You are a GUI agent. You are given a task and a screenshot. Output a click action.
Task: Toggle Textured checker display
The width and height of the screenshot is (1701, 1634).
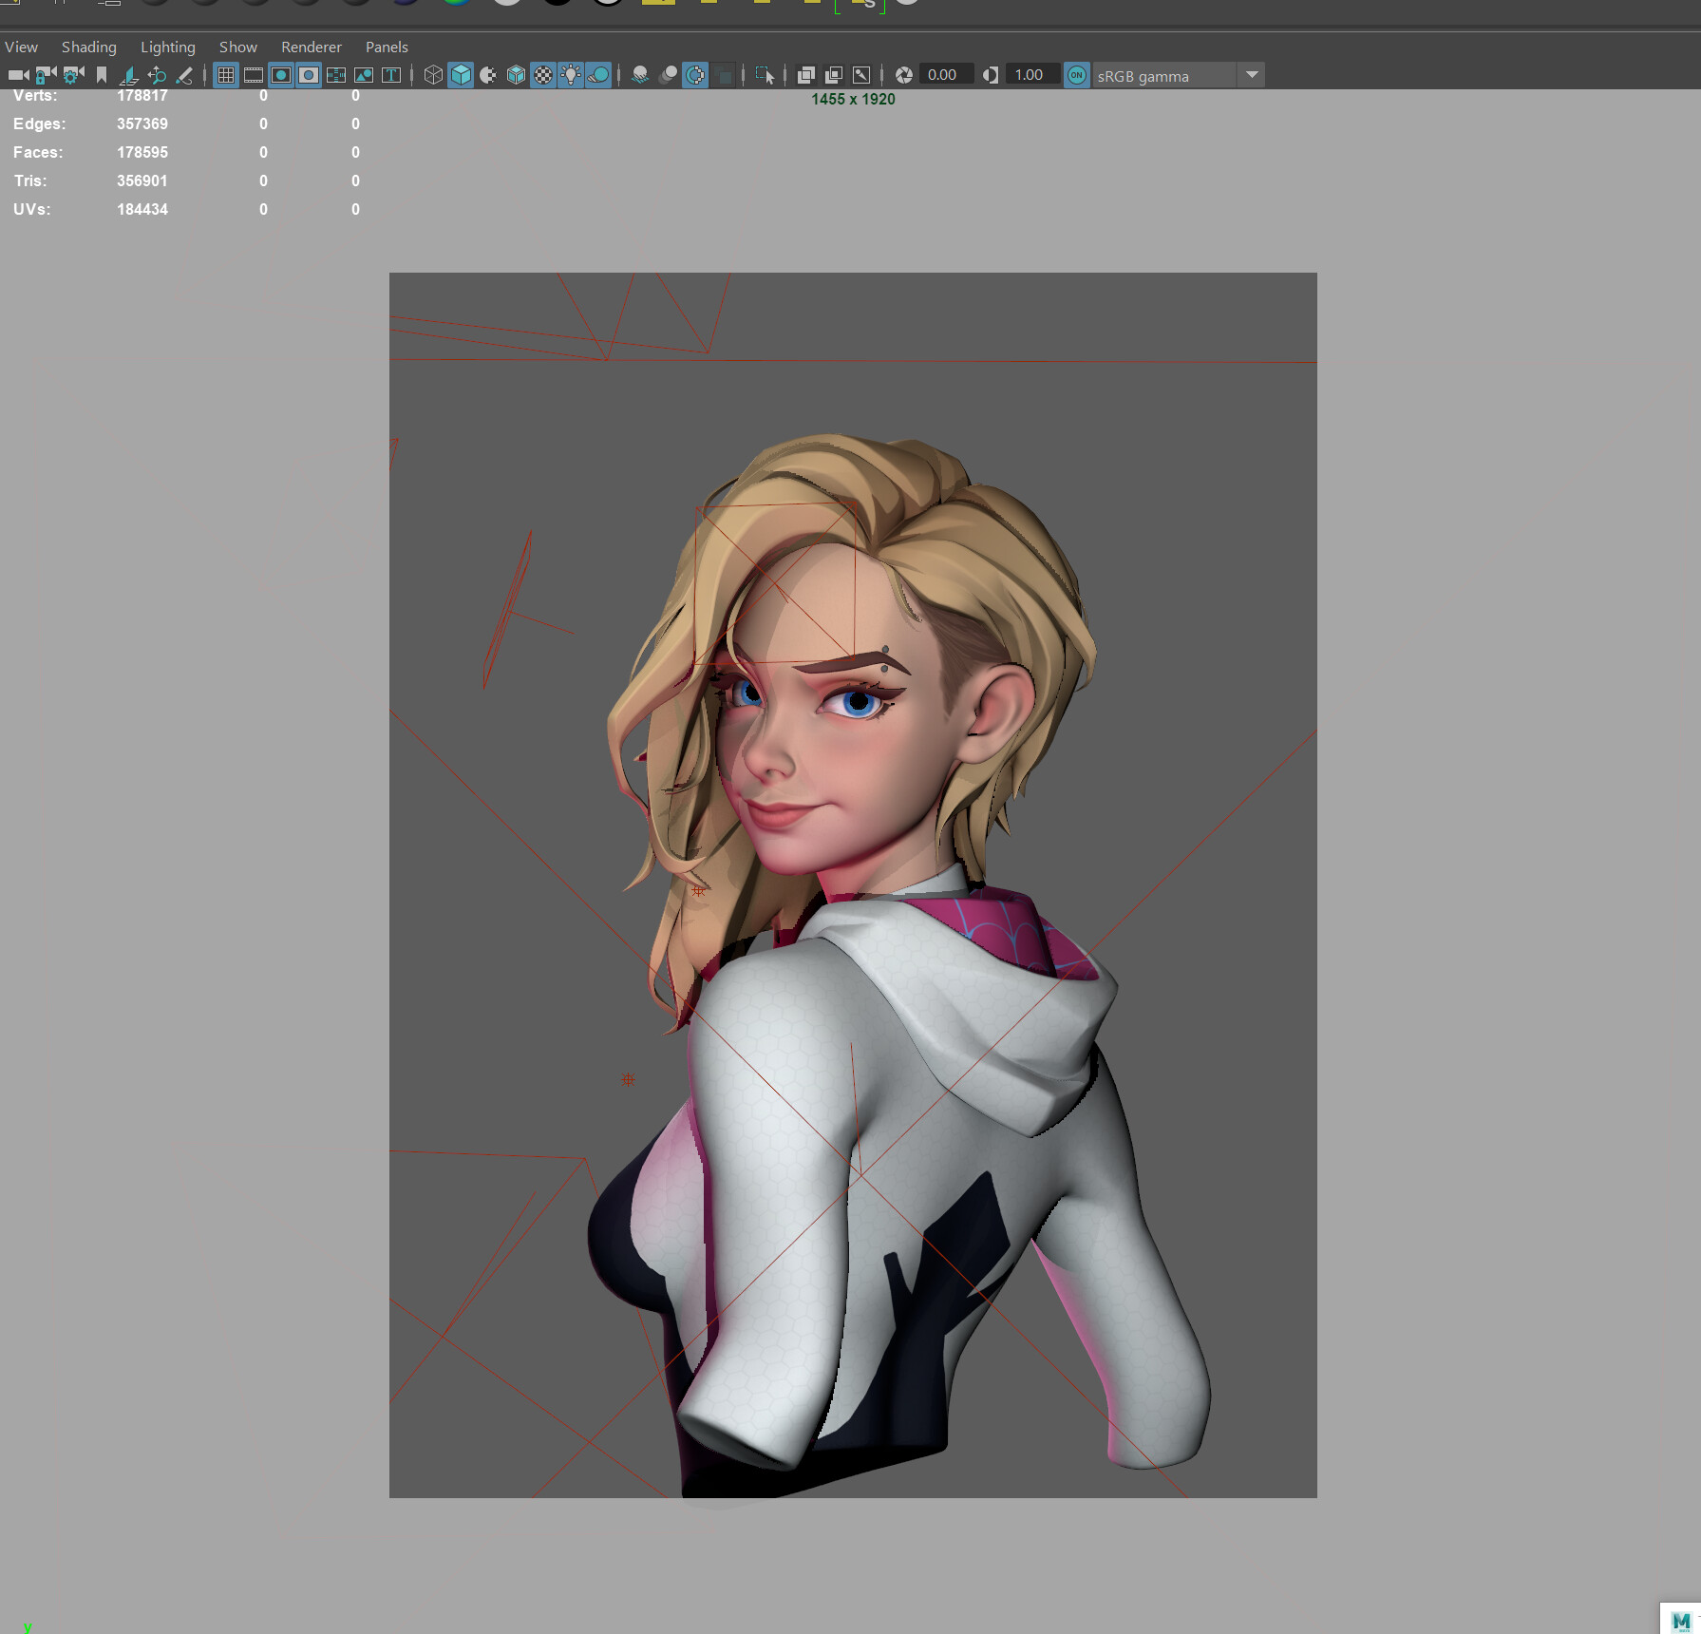(x=543, y=75)
